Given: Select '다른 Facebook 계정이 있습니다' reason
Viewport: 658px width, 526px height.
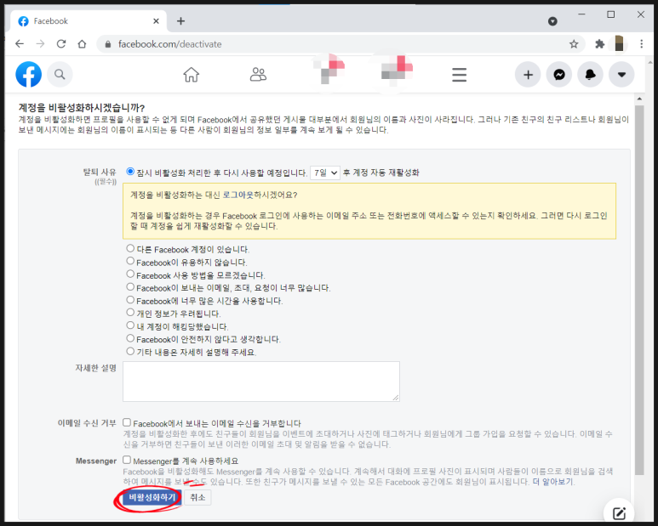Looking at the screenshot, I should tap(130, 248).
